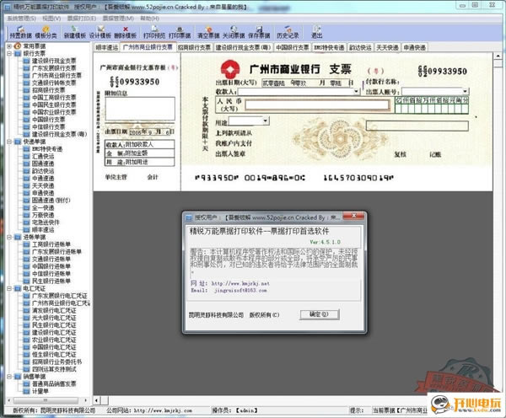Click the folder icon beside 快递单据
Screen dimensions: 506x418
coord(18,142)
